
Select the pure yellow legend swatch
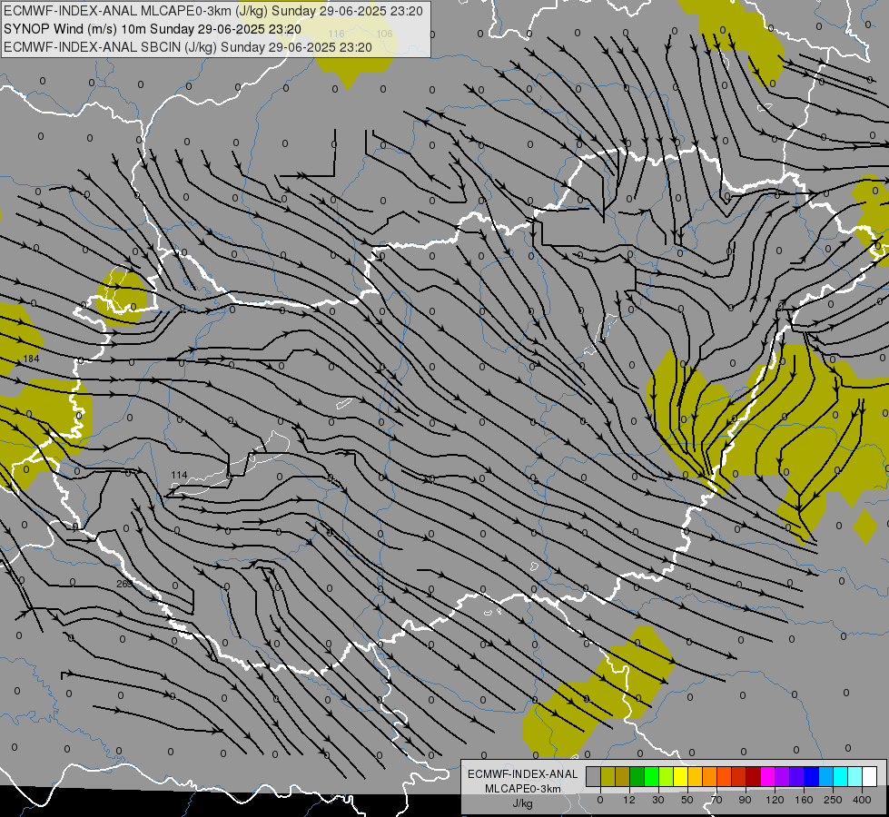680,776
